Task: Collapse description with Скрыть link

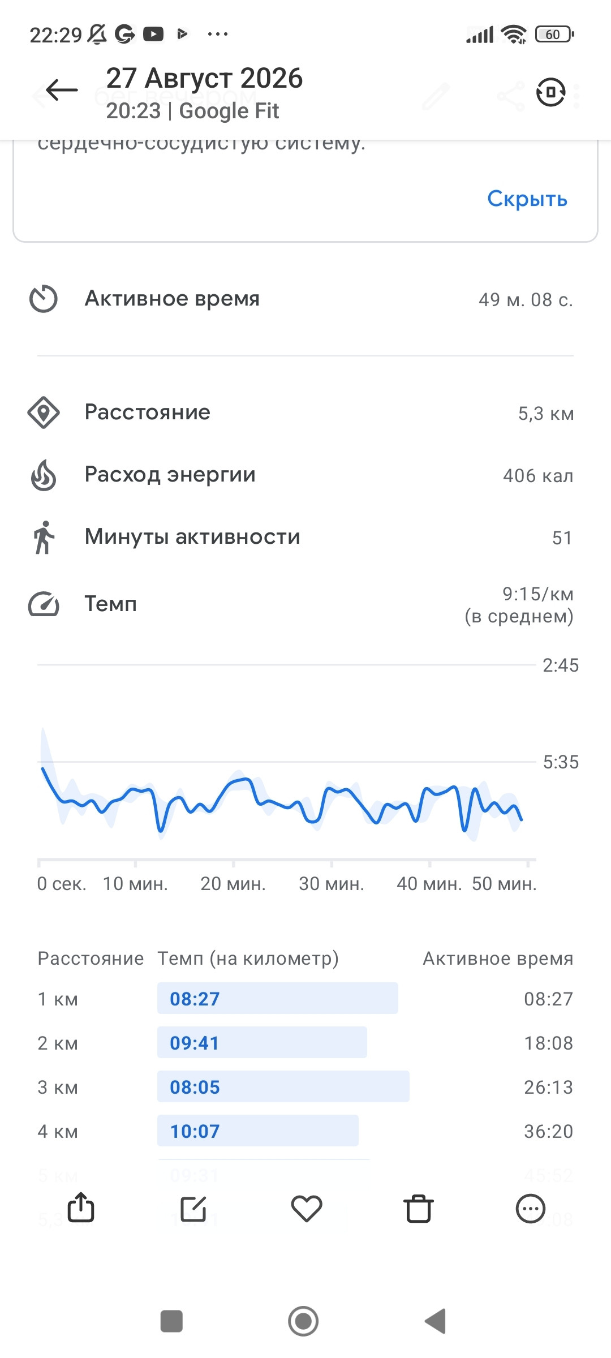Action: [527, 199]
